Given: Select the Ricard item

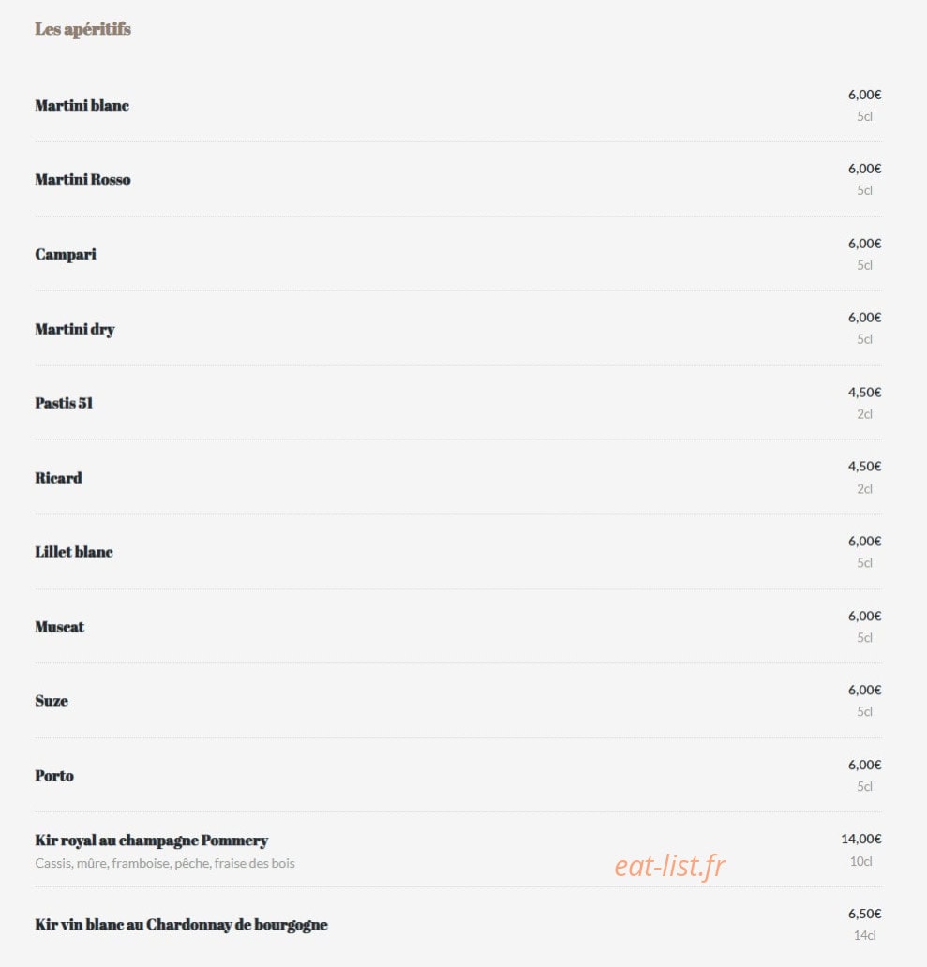Looking at the screenshot, I should 58,478.
